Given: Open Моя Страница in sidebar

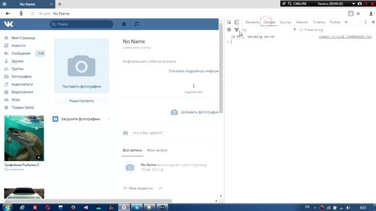Looking at the screenshot, I should (23, 38).
